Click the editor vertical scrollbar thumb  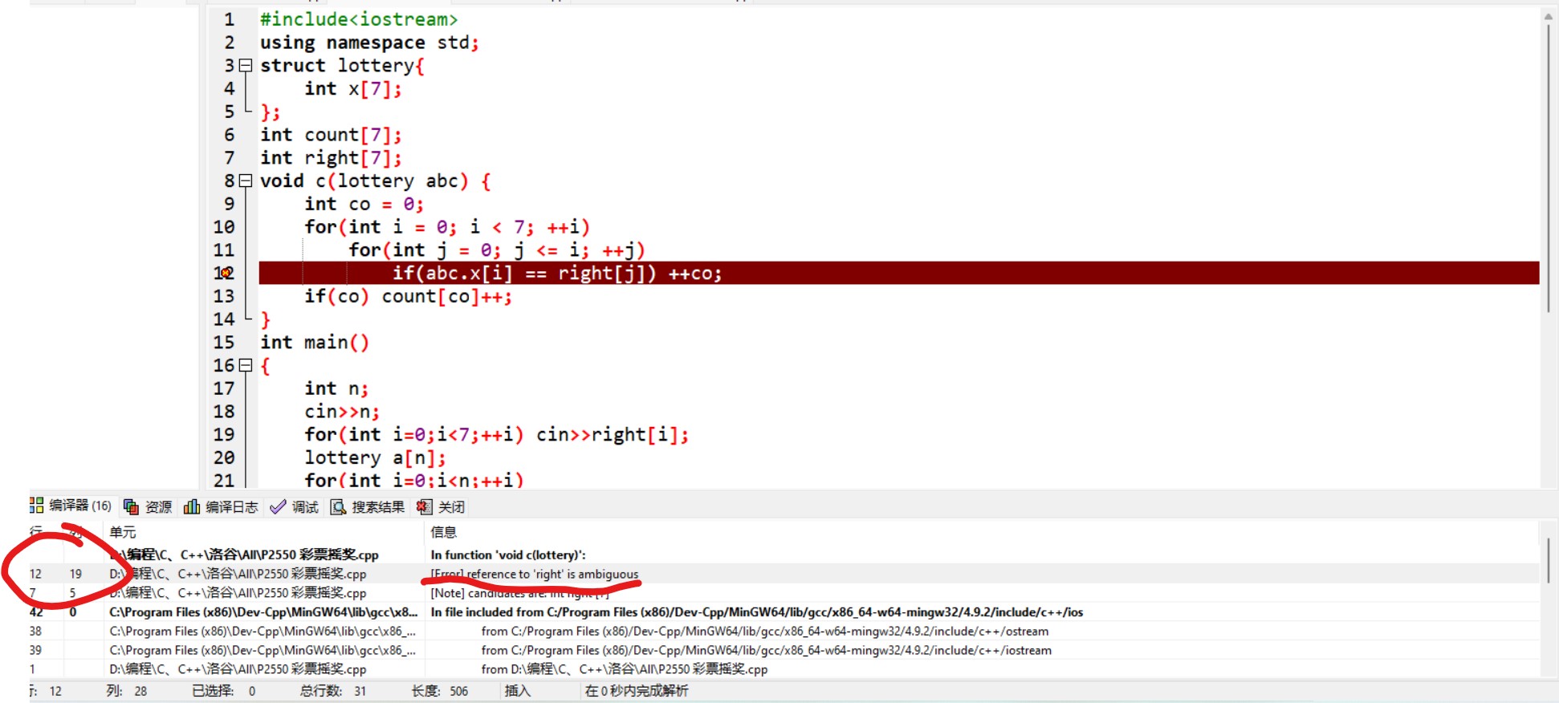click(1549, 169)
